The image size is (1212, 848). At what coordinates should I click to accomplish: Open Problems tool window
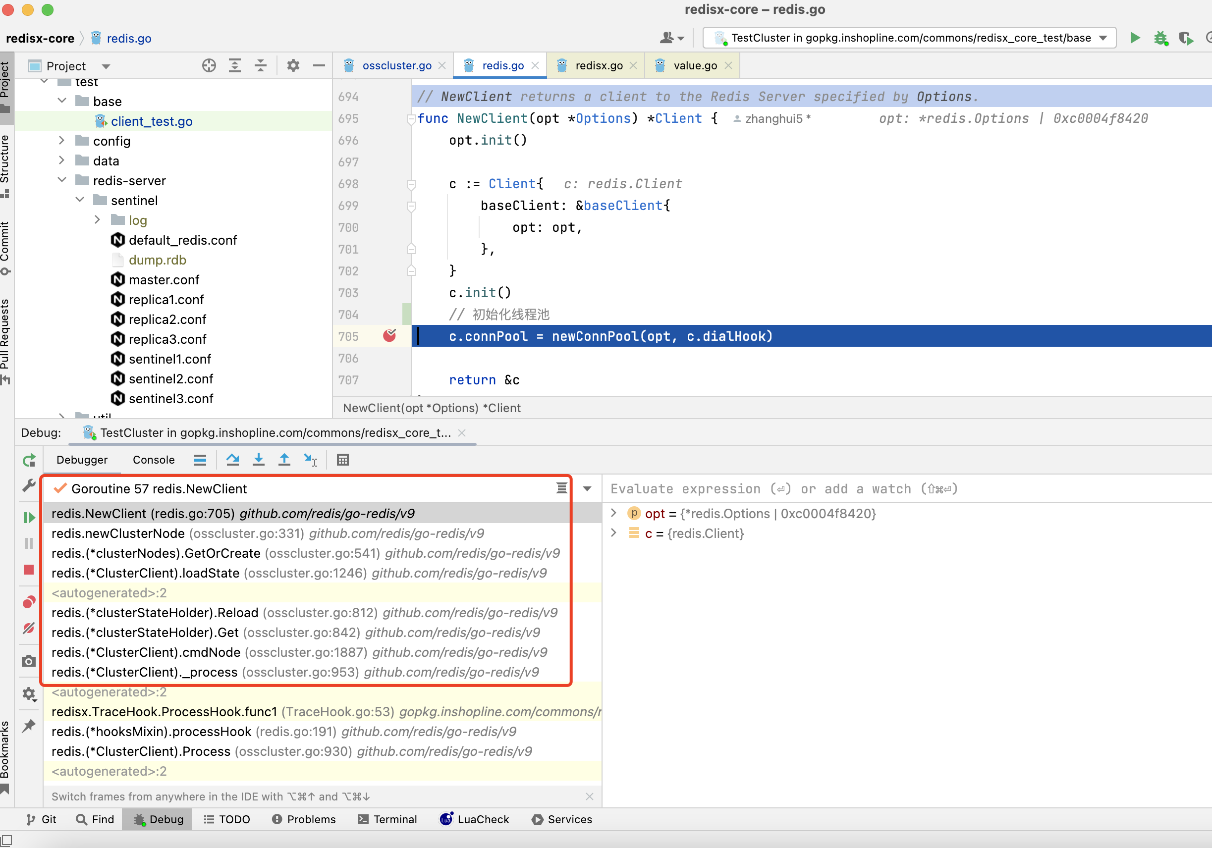coord(304,819)
